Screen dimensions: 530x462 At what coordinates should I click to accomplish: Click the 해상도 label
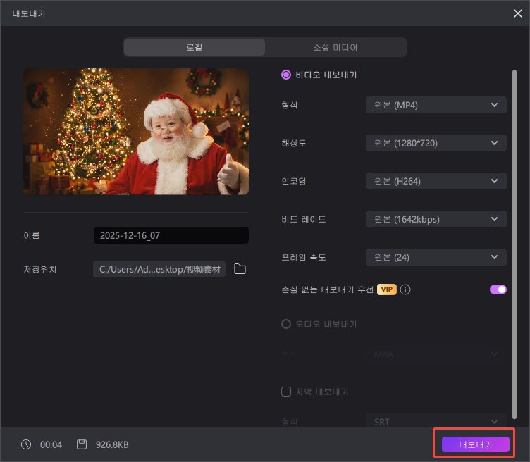(x=294, y=143)
